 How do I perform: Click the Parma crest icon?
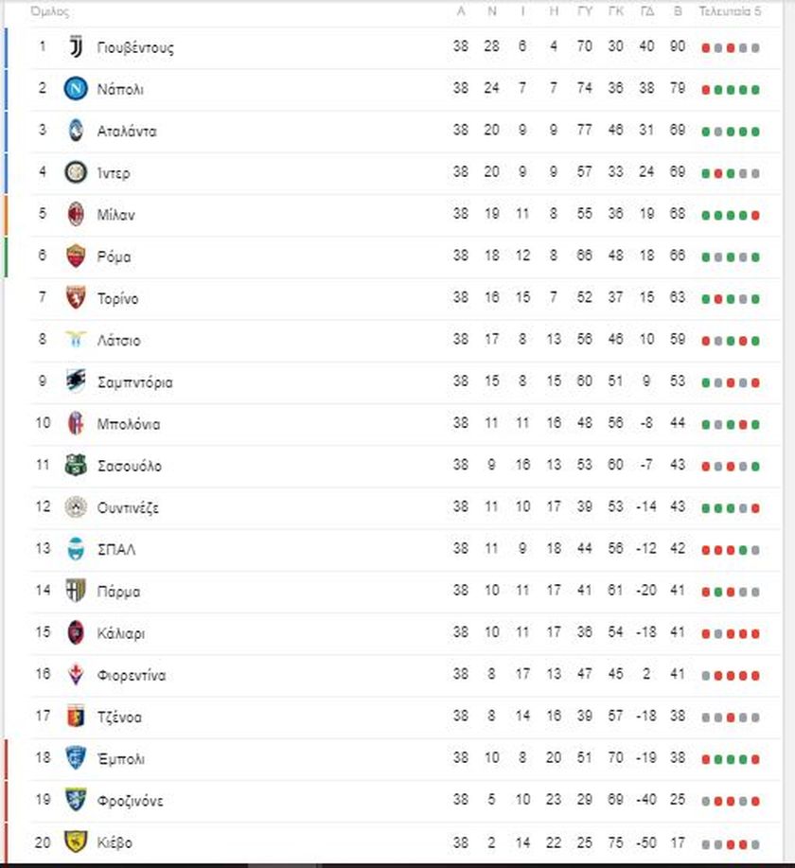pyautogui.click(x=76, y=592)
